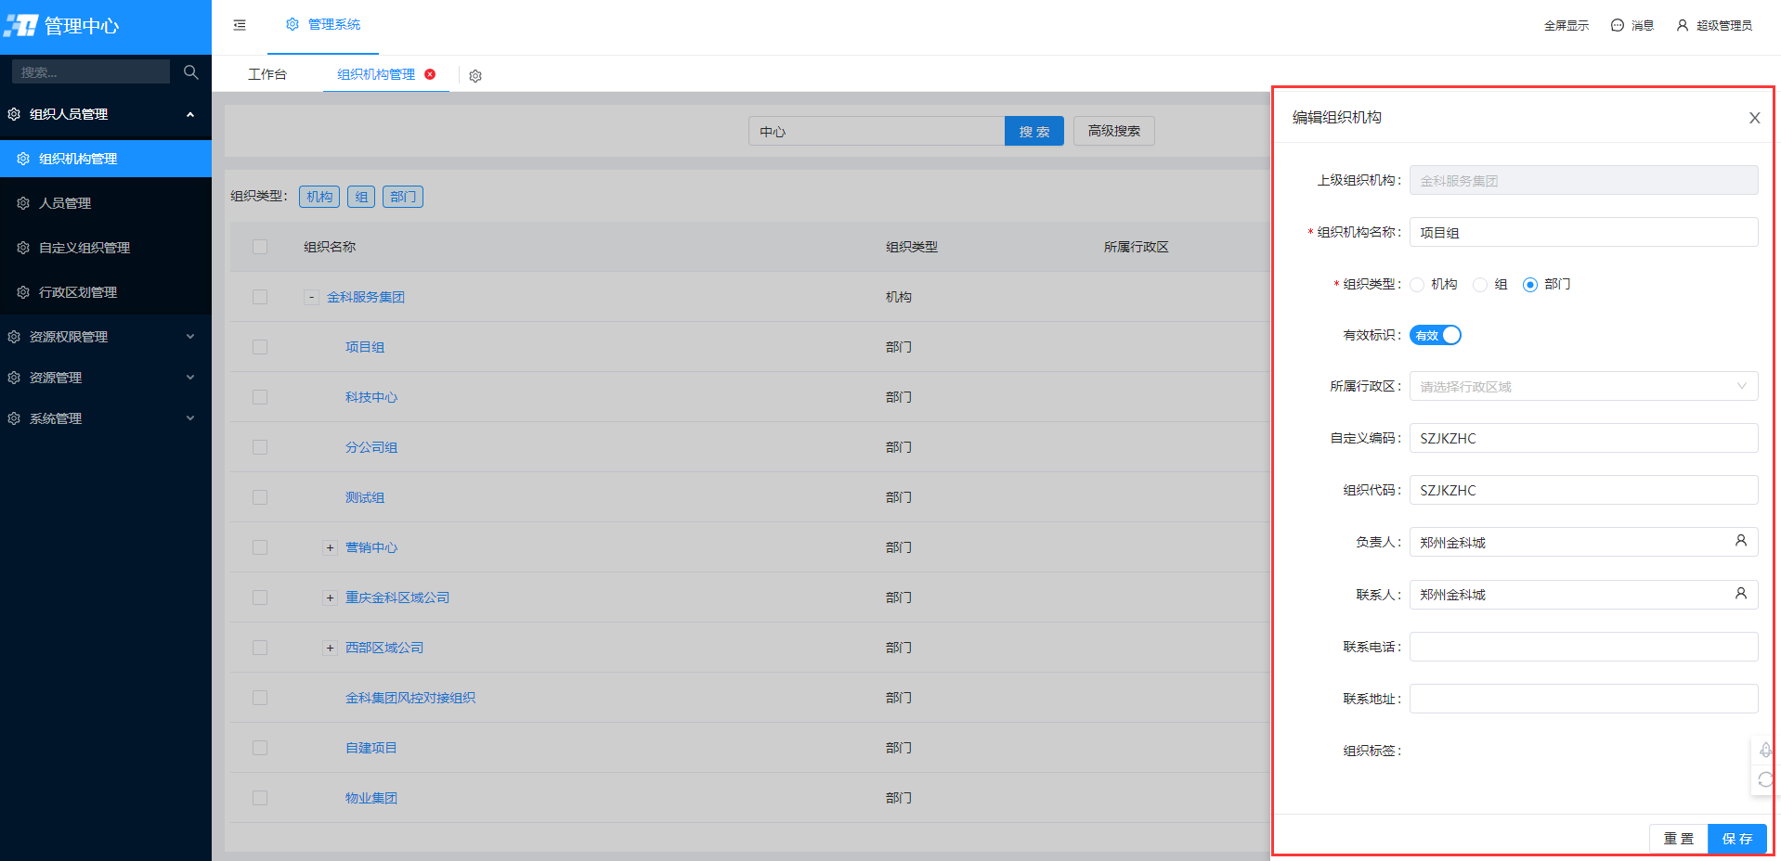Click the person picker icon in 负责人 field
The image size is (1781, 861).
tap(1741, 541)
